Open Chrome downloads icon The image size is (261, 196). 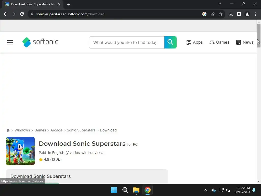tap(231, 14)
